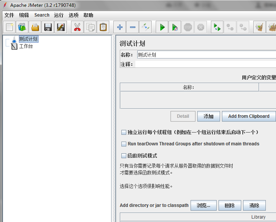This screenshot has height=222, width=276.
Task: Click the 名称: table column header
Action: coord(189,87)
